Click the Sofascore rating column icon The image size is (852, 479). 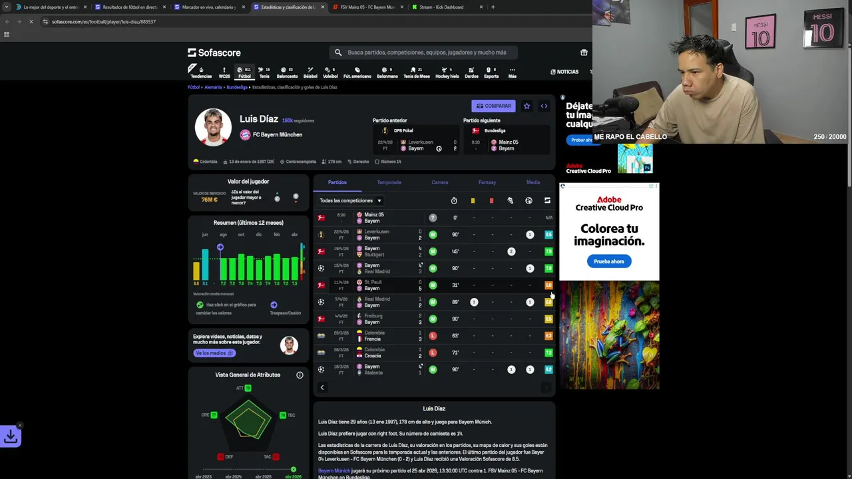pyautogui.click(x=547, y=200)
